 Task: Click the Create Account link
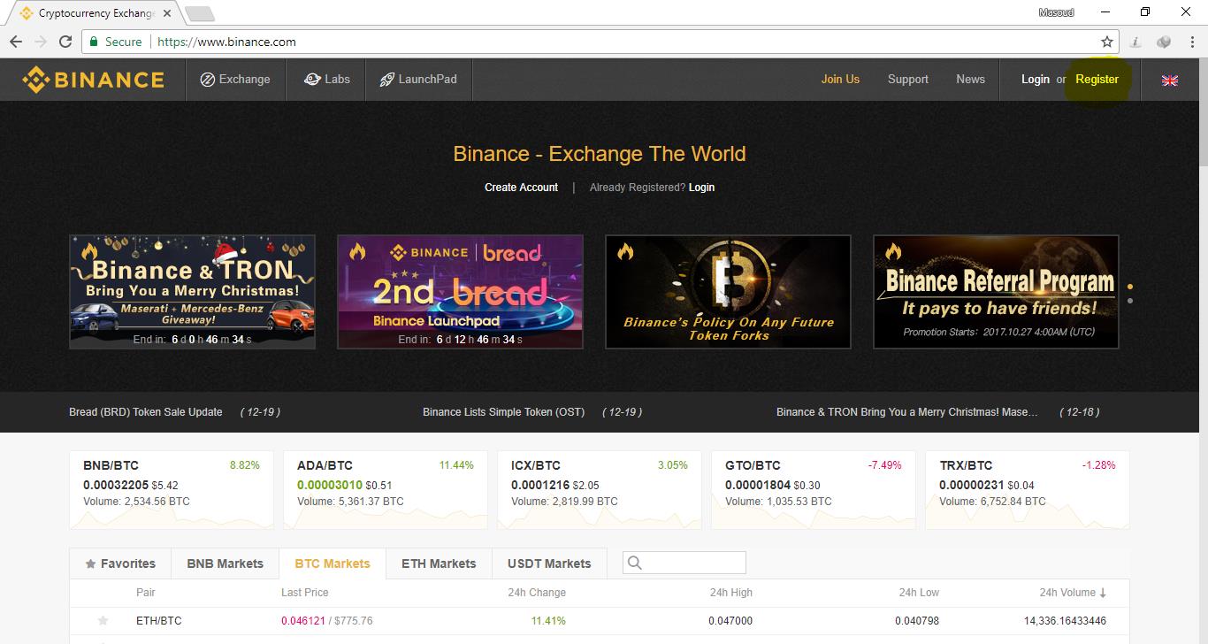pyautogui.click(x=521, y=188)
